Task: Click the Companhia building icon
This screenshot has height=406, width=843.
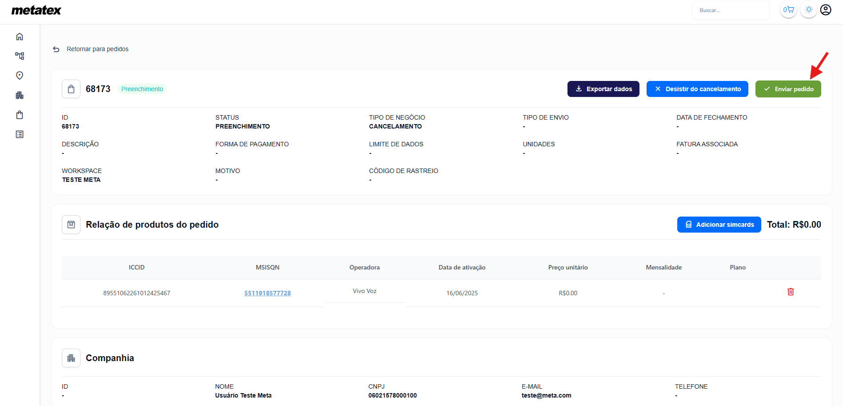Action: (x=71, y=358)
